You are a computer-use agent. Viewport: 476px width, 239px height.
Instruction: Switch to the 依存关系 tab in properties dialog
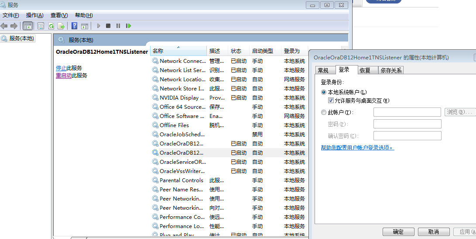click(x=391, y=70)
